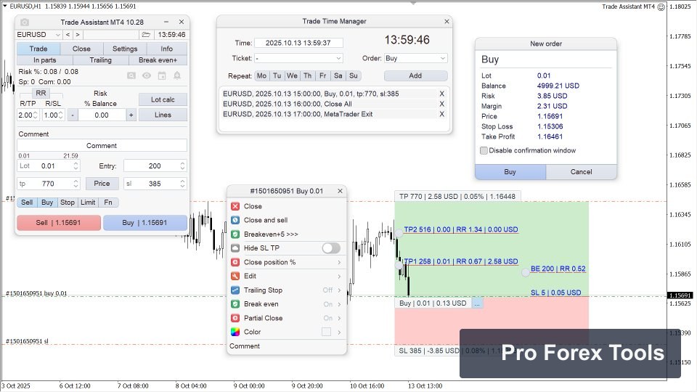
Task: Toggle the Hide SL TP switch
Action: click(331, 248)
